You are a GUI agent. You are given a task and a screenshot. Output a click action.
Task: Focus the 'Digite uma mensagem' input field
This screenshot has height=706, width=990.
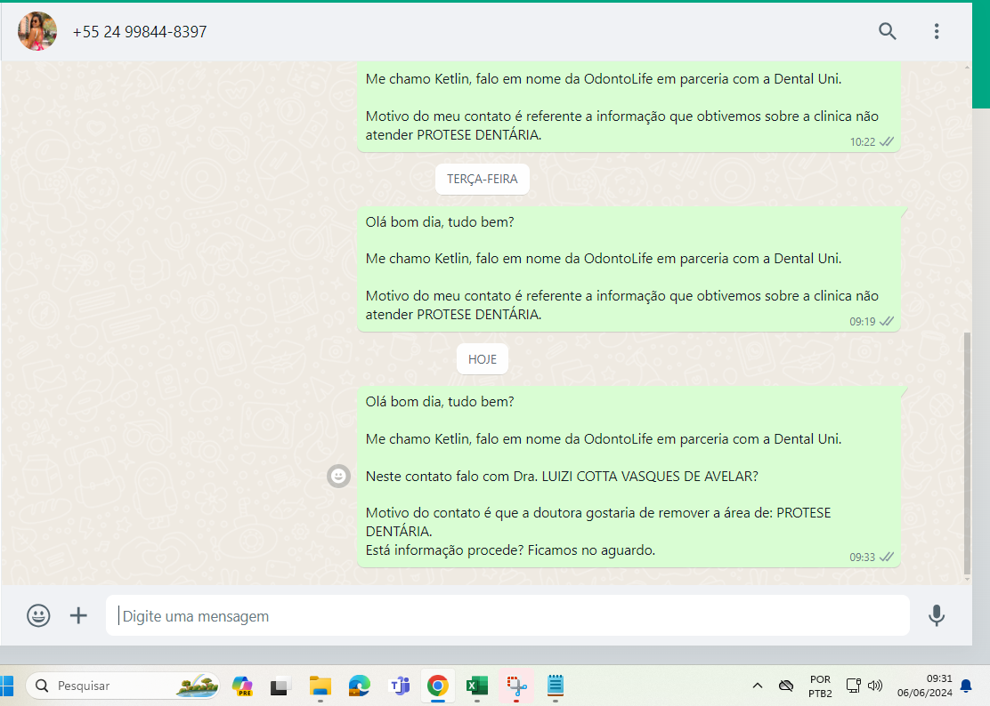(507, 616)
